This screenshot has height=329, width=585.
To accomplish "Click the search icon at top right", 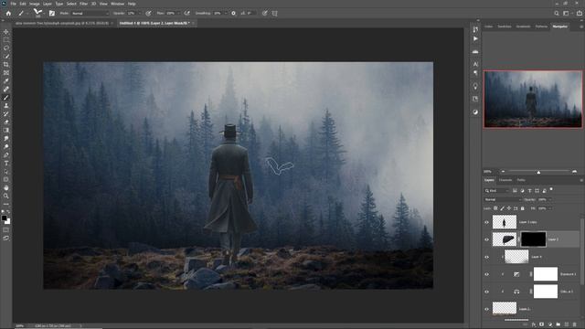I will (557, 13).
